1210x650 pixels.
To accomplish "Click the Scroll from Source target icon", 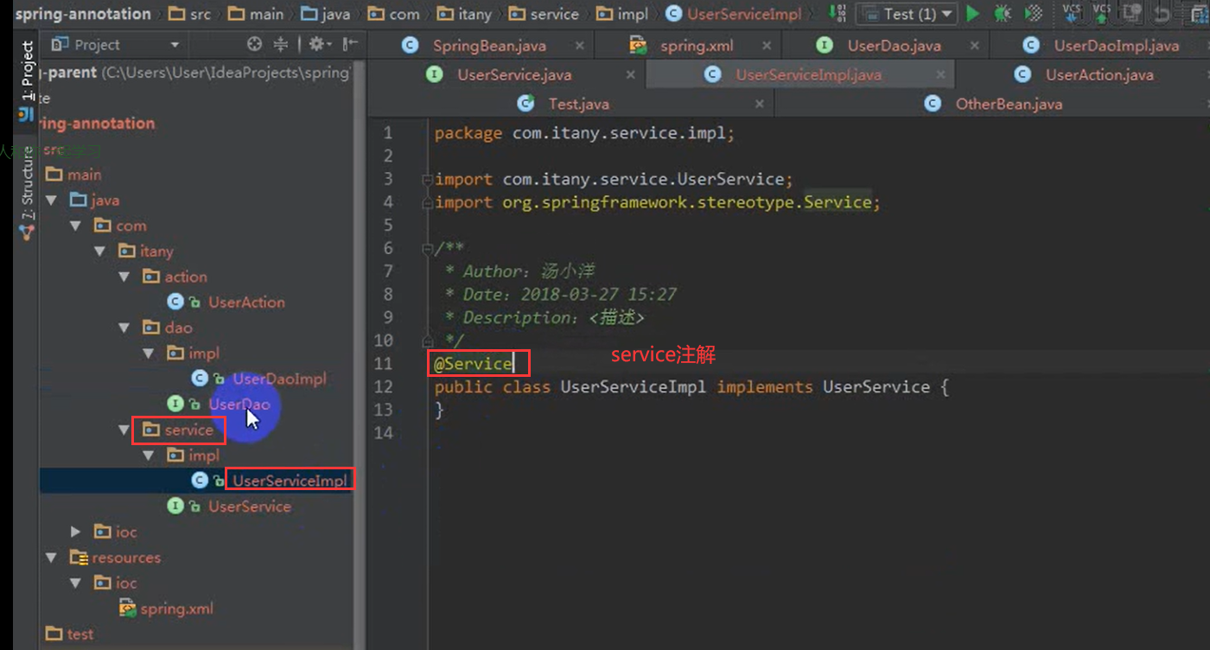I will [x=254, y=44].
